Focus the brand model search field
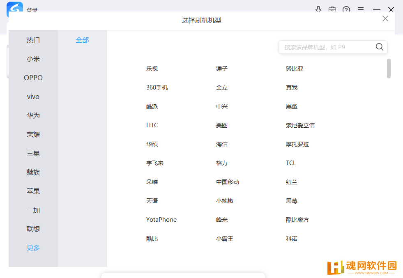Screen dimensions: 403x278 tap(333, 47)
